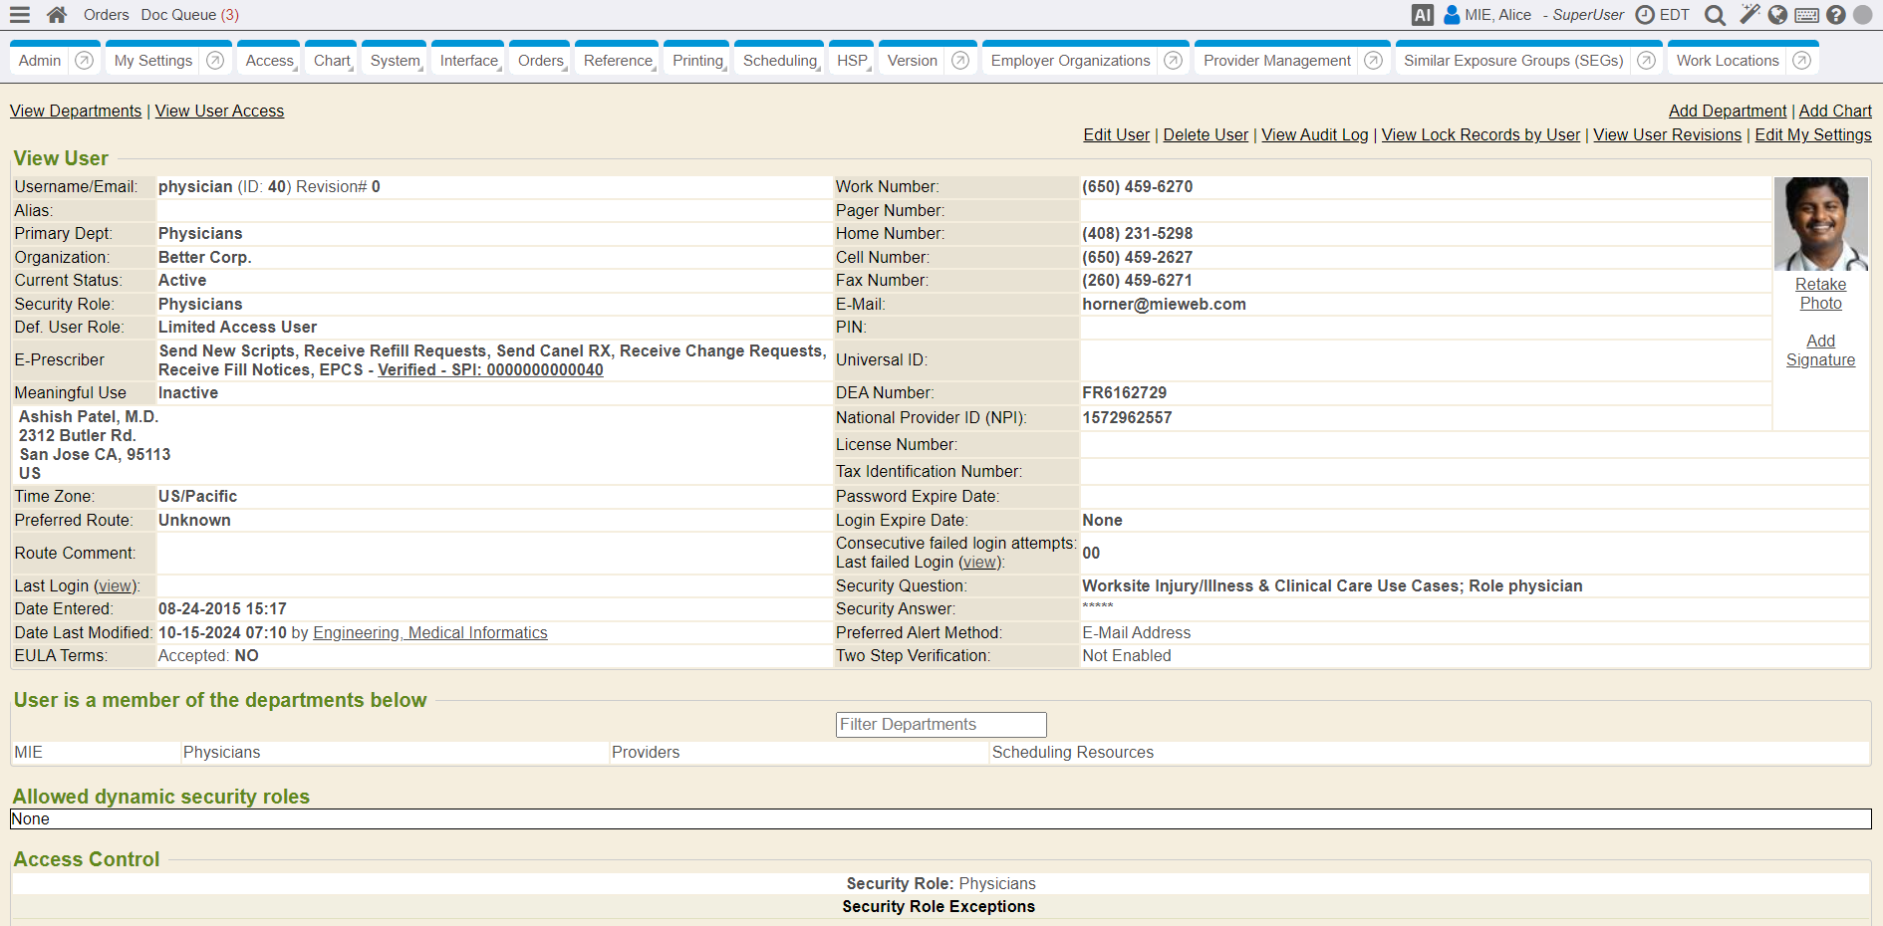This screenshot has width=1883, height=926.
Task: Open the hamburger main menu
Action: pyautogui.click(x=20, y=15)
